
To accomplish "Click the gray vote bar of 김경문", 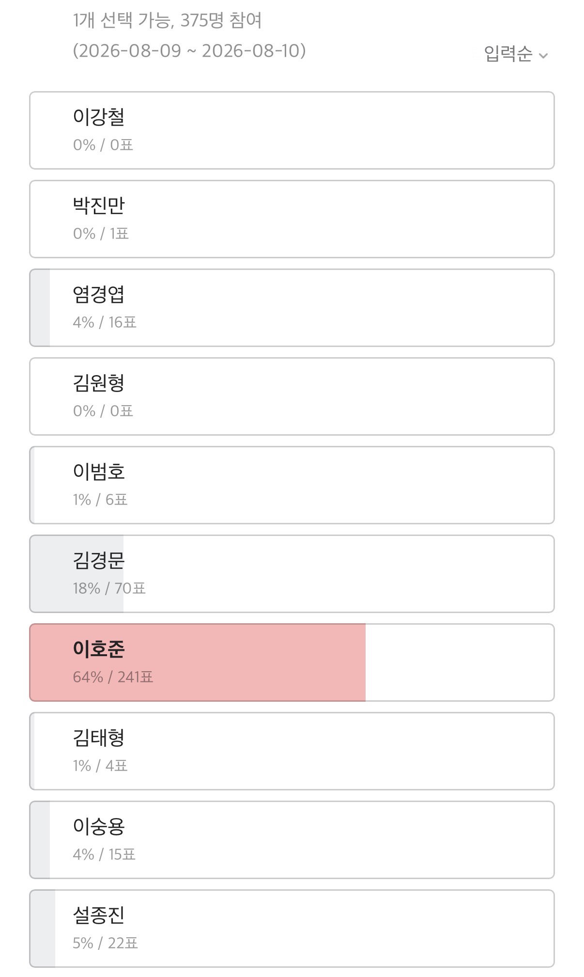I will [x=77, y=574].
